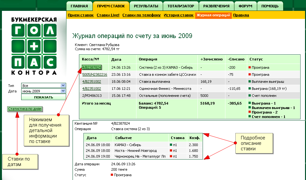This screenshot has width=306, height=180.
Task: Click red п1 marker for Черноморец Нв - Металлург Лп
Action: [x=171, y=156]
